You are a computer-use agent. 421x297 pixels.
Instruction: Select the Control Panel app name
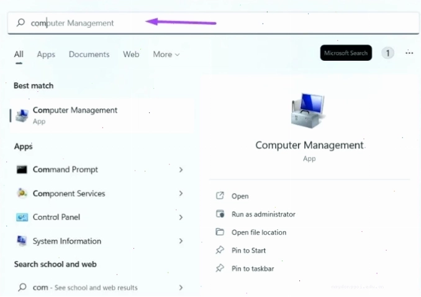click(57, 217)
